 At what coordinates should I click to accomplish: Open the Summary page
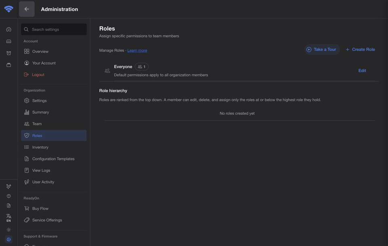54,112
